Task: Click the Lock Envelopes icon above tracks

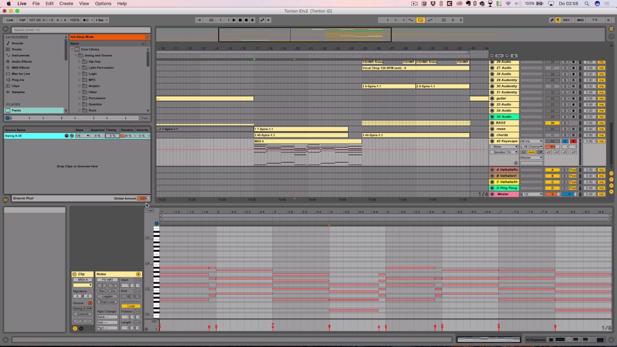Action: pos(514,55)
